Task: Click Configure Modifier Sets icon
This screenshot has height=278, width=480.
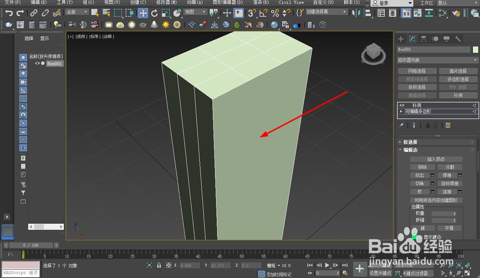Action: pyautogui.click(x=448, y=125)
